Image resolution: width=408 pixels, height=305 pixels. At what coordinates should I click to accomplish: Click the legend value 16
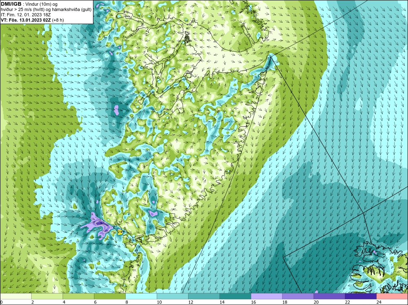click(253, 302)
